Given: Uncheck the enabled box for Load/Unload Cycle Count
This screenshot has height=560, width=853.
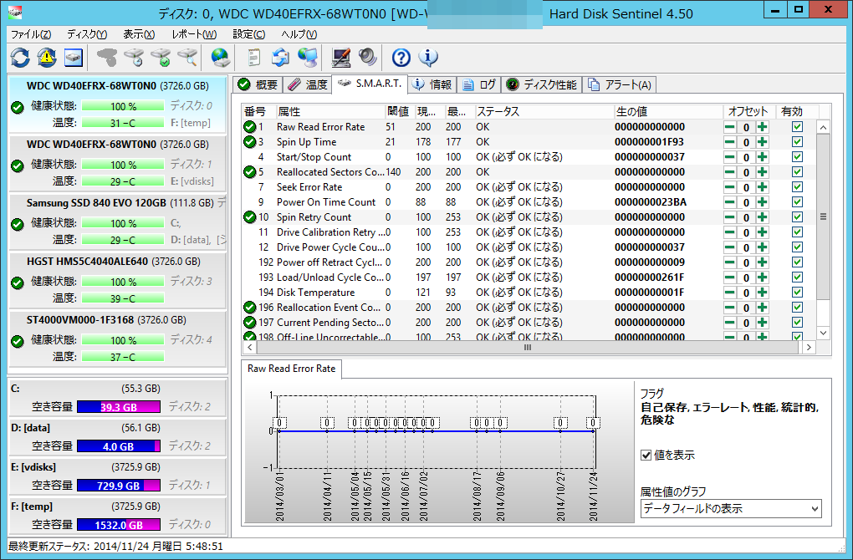Looking at the screenshot, I should (x=797, y=277).
